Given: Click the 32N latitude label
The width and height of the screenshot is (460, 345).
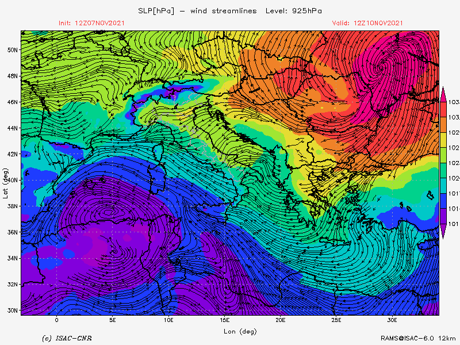Looking at the screenshot, I should (x=12, y=285).
